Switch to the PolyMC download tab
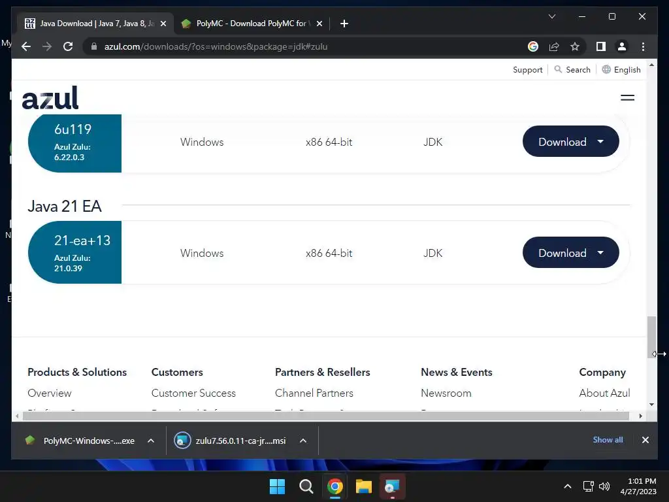Viewport: 669px width, 502px height. click(x=252, y=24)
